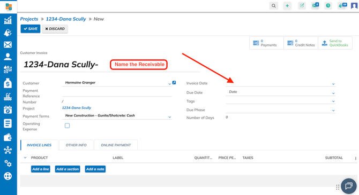The height and width of the screenshot is (195, 359).
Task: Open the Due Date dropdown arrow
Action: pos(333,93)
